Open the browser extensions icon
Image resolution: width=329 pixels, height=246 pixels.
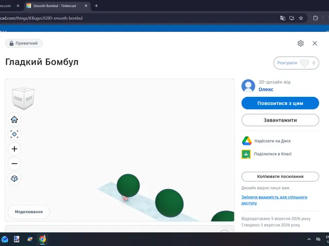[315, 18]
